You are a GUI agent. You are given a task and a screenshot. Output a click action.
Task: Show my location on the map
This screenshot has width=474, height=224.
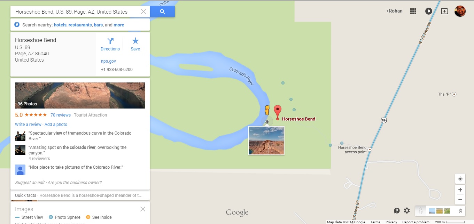tap(460, 179)
